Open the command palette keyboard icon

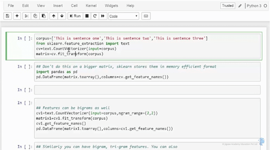pos(146,16)
